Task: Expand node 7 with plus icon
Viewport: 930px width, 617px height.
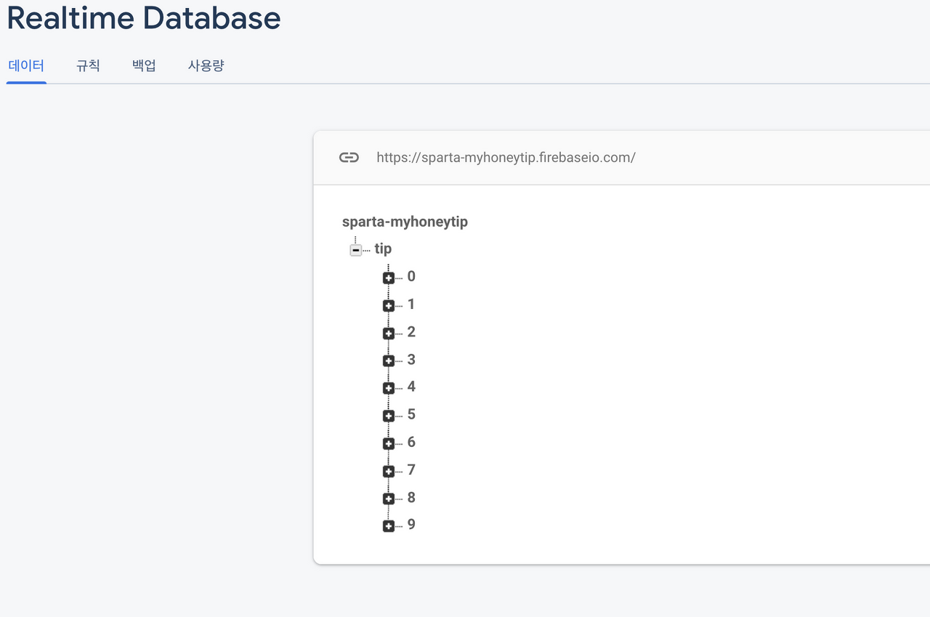Action: [x=389, y=471]
